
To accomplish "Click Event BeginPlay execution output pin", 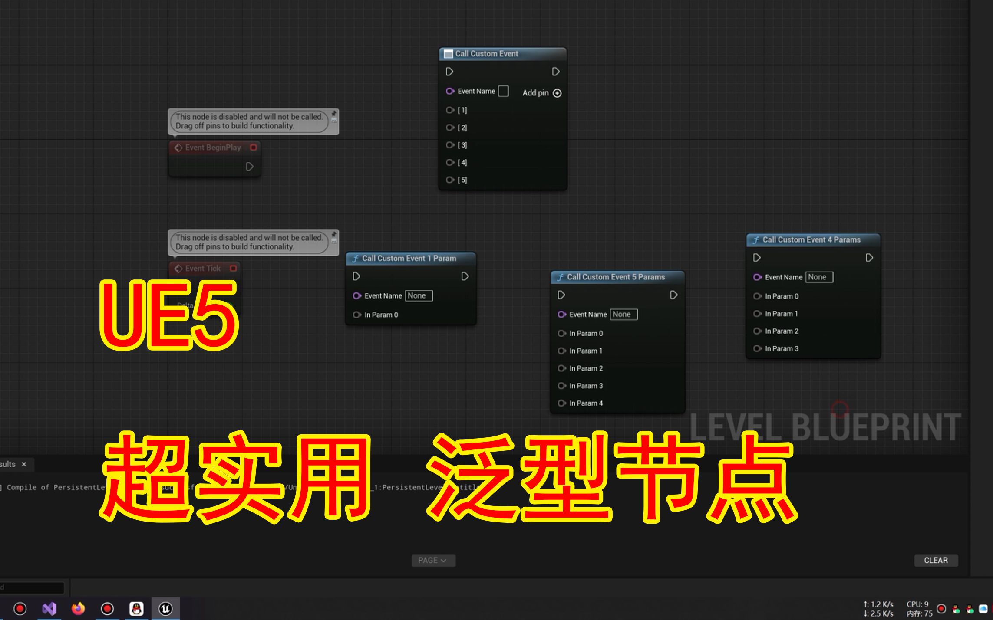I will [x=249, y=167].
